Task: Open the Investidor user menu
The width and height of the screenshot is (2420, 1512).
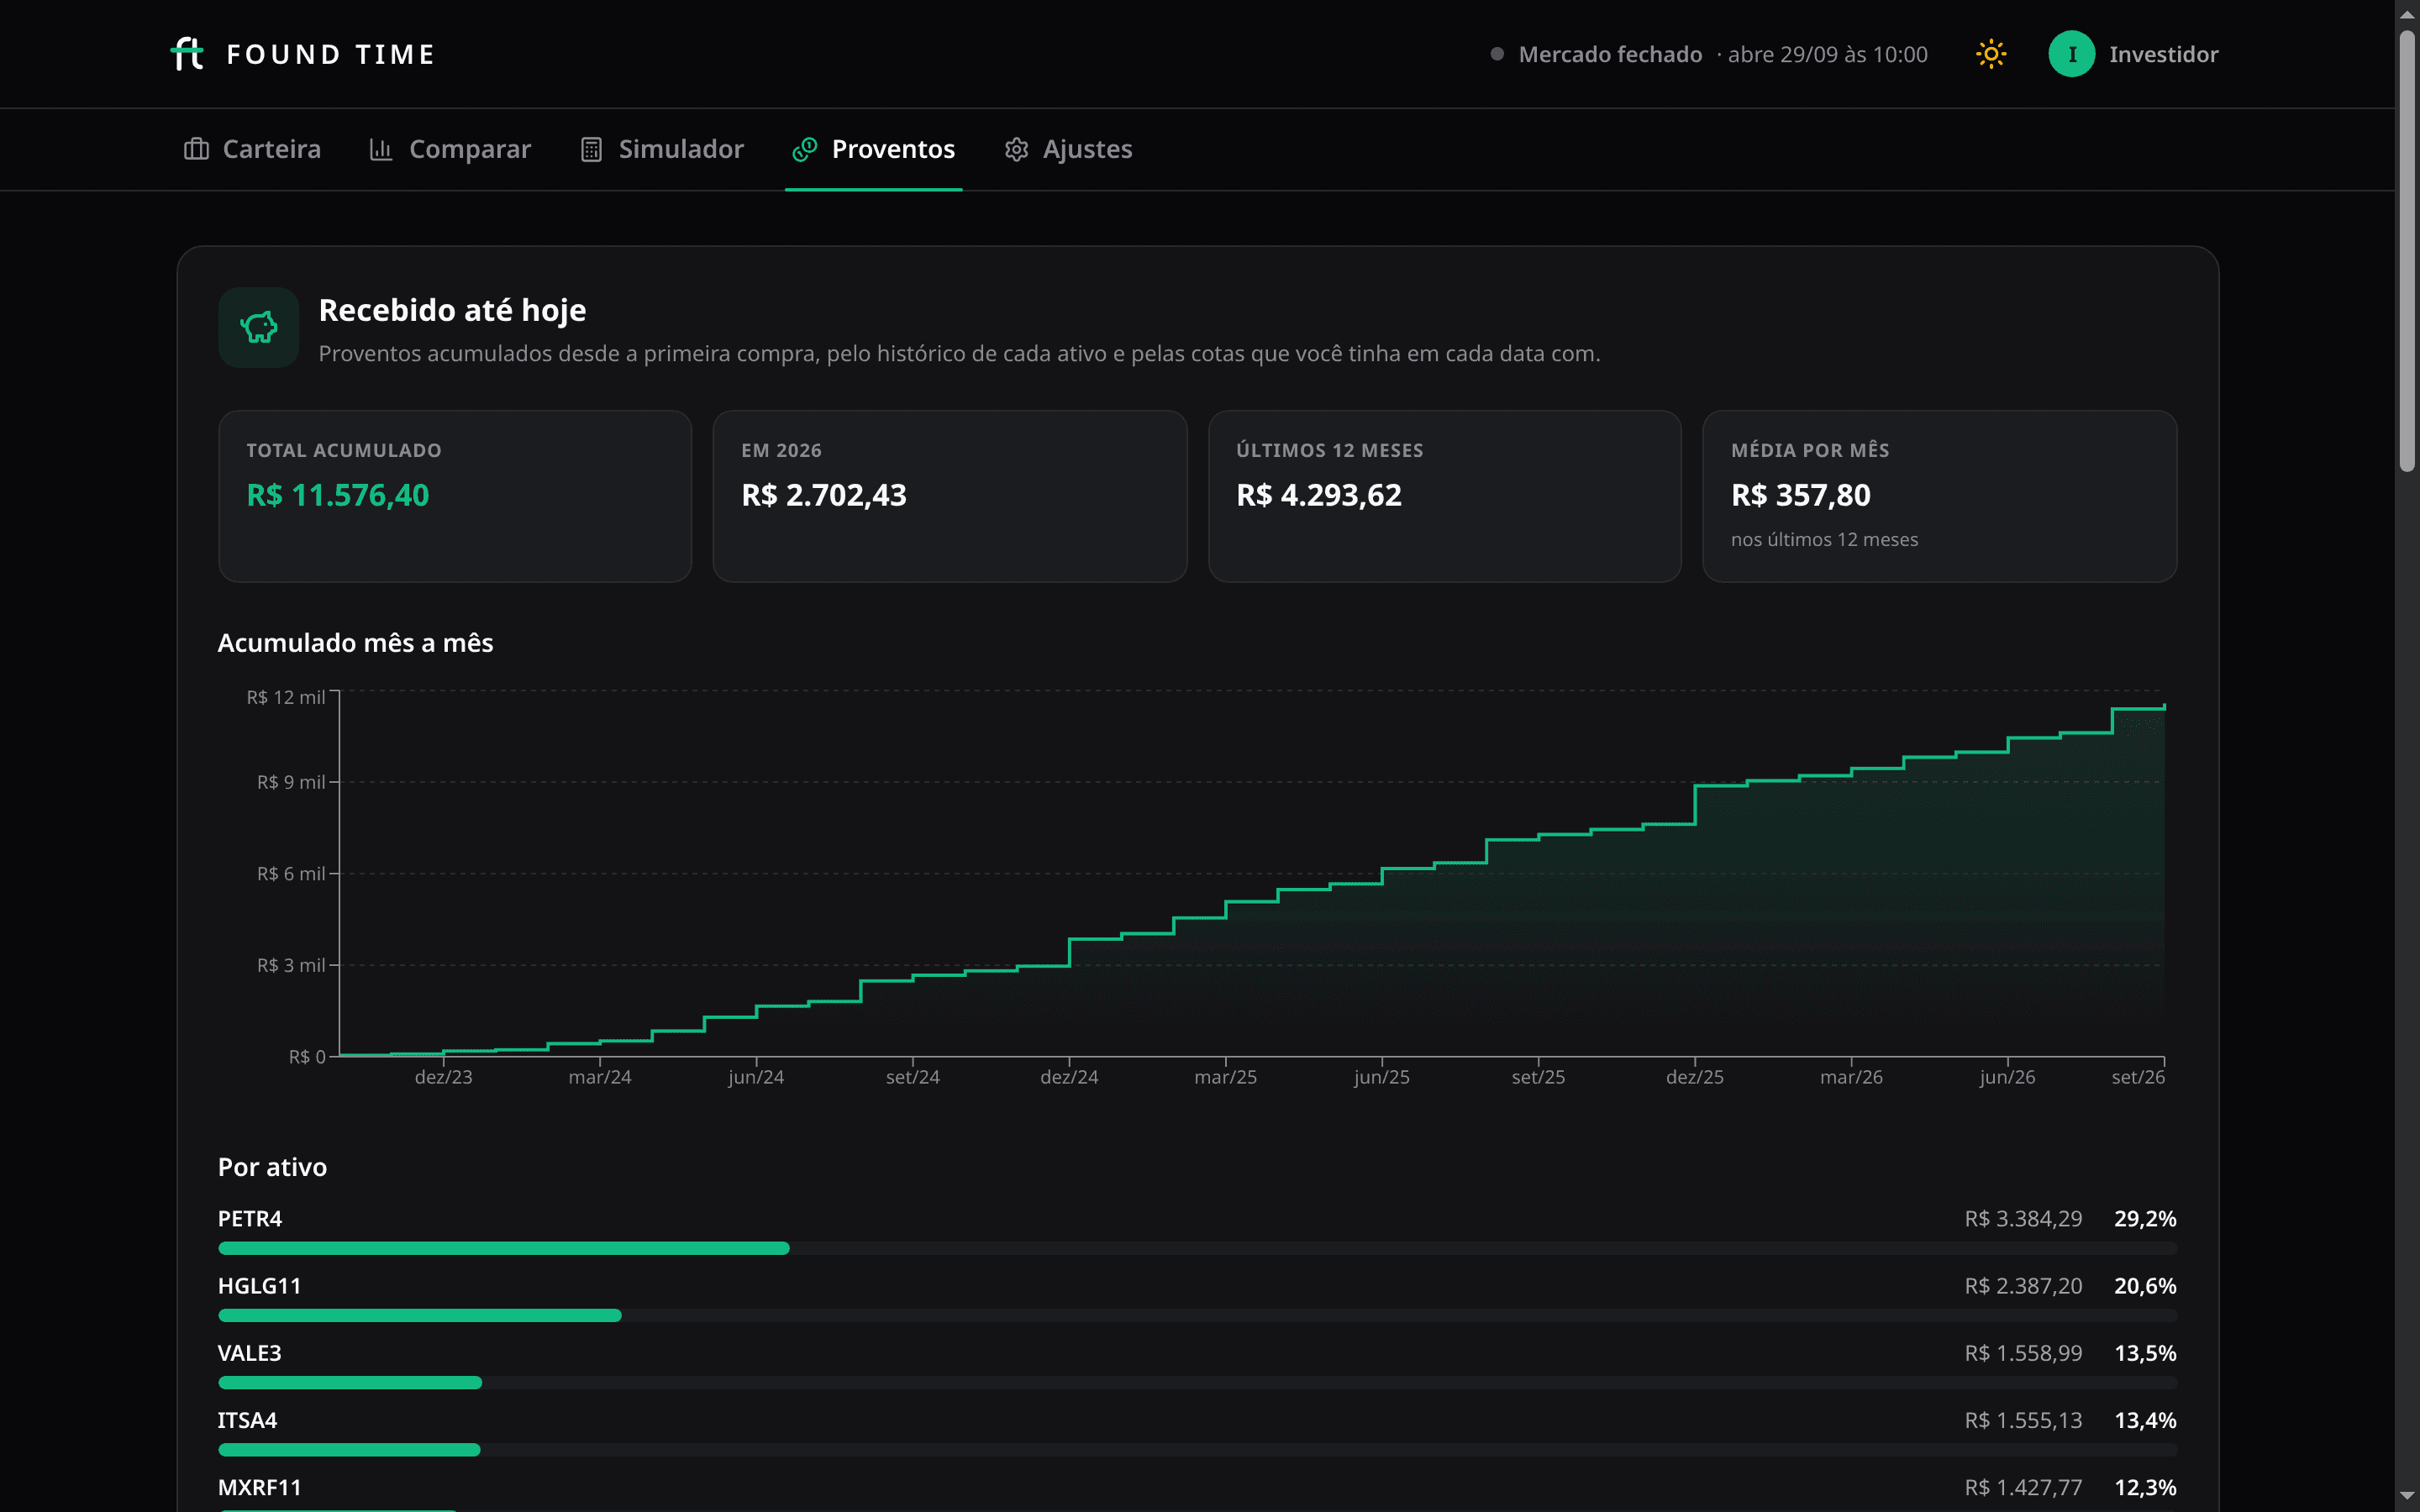Action: coord(2133,54)
